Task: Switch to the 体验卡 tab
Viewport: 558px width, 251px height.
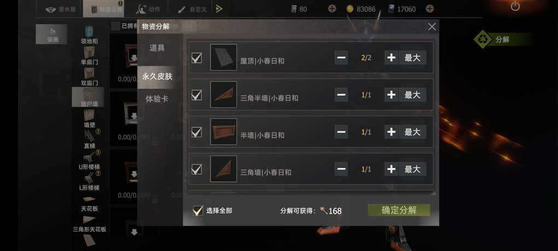Action: (157, 99)
